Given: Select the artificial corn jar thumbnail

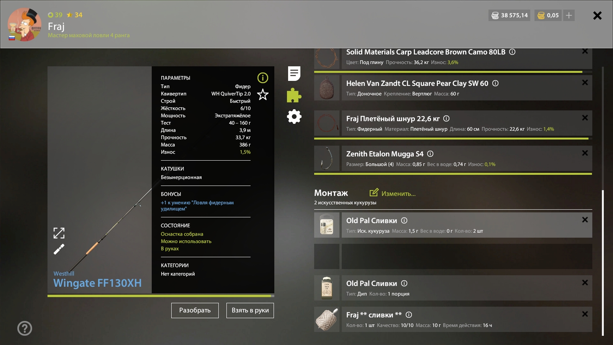Looking at the screenshot, I should (x=327, y=225).
